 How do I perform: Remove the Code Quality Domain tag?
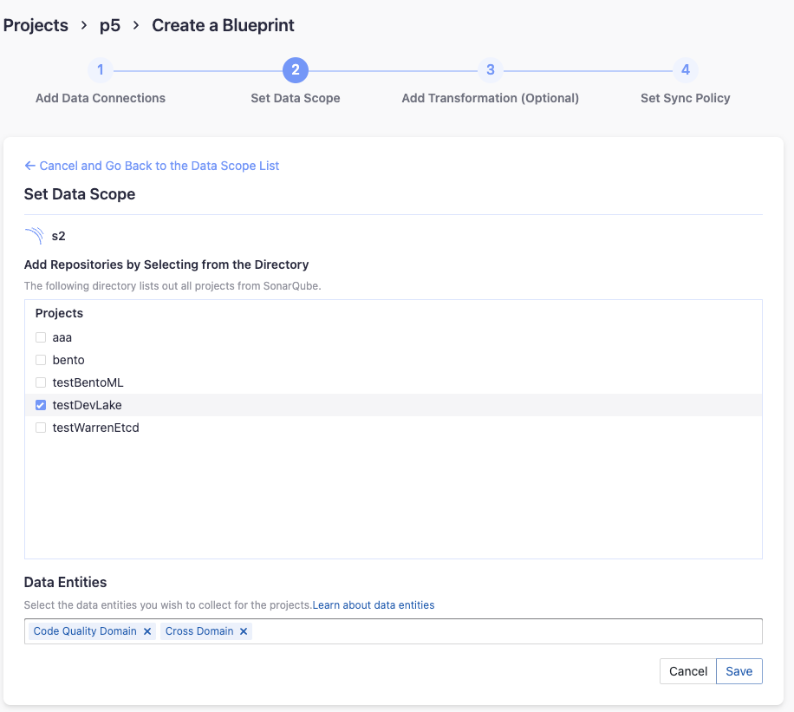click(x=147, y=631)
